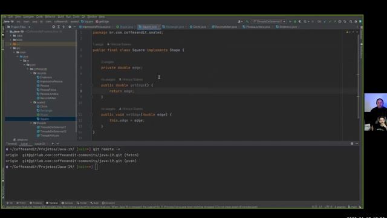Click the 'return edge;' code line
The height and width of the screenshot is (218, 387).
coord(122,91)
